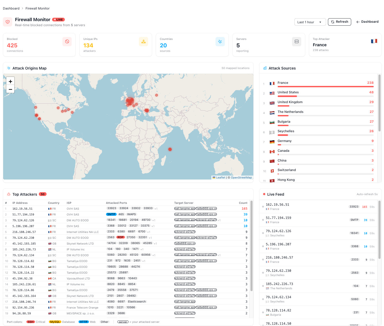
Task: Click the Seychelles attack marker in the Indian Ocean
Action: 170,149
